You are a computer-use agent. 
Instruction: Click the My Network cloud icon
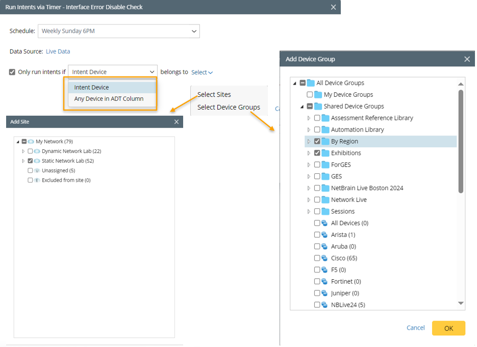pos(31,142)
